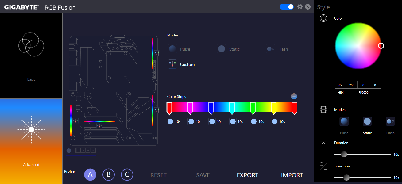The image size is (402, 184).
Task: Switch to the Advanced mode tab
Action: [31, 141]
